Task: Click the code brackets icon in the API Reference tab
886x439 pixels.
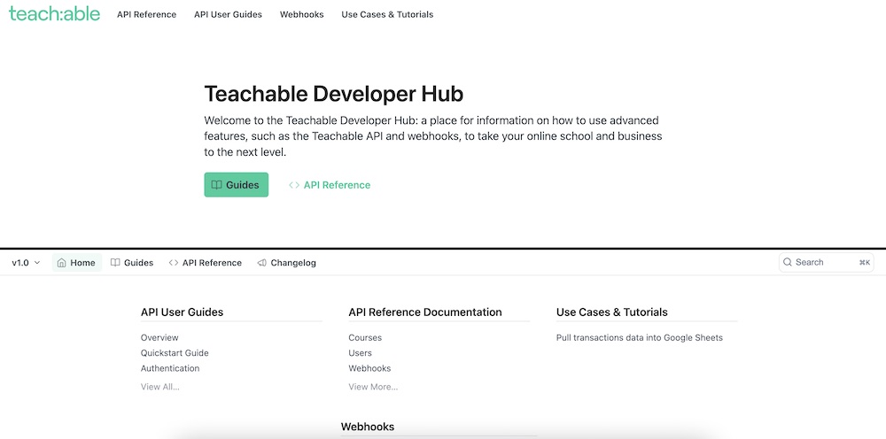Action: click(x=174, y=263)
